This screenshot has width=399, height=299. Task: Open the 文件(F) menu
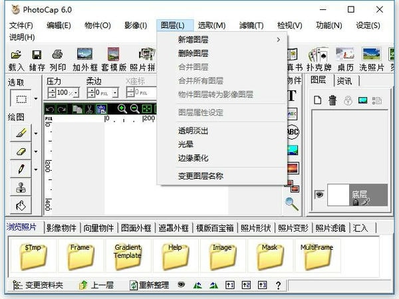click(x=21, y=25)
